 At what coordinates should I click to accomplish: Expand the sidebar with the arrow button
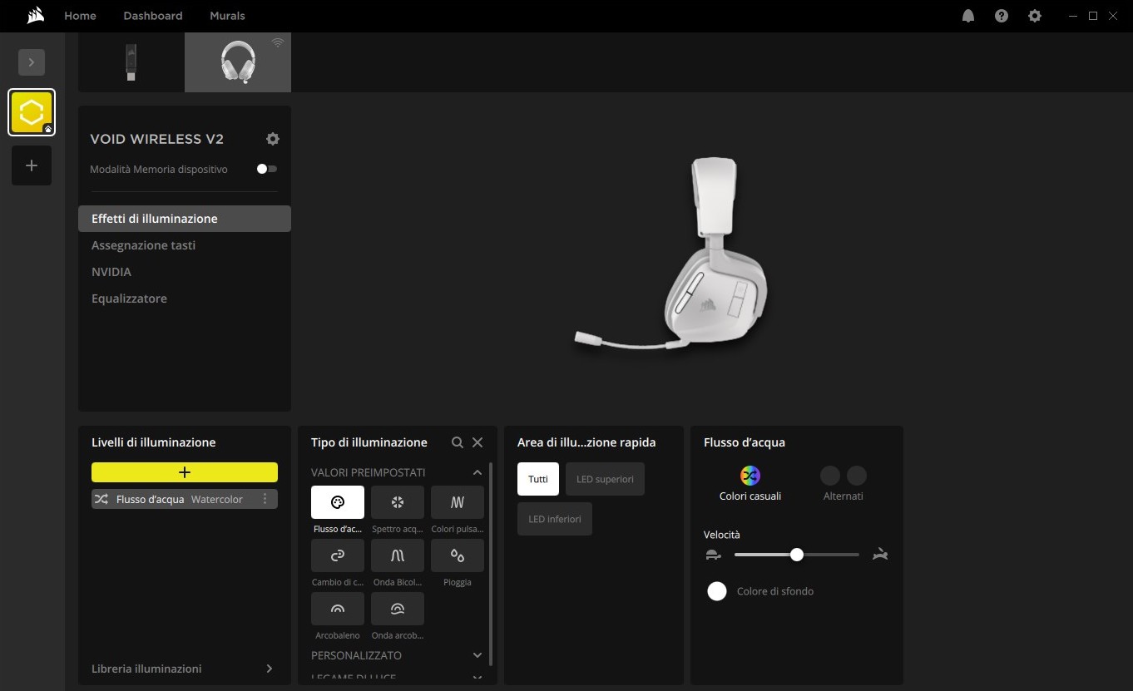click(x=32, y=62)
